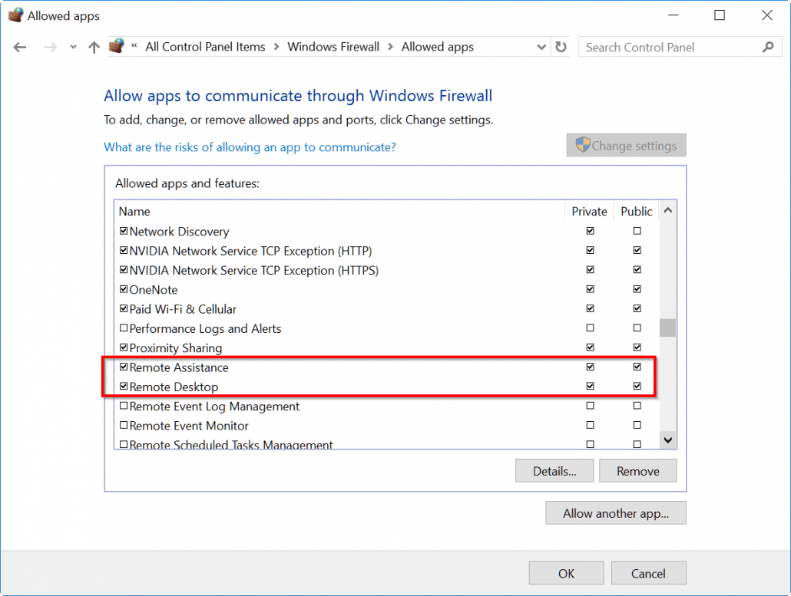The width and height of the screenshot is (791, 596).
Task: Navigate to Windows Firewall breadcrumb
Action: (333, 47)
